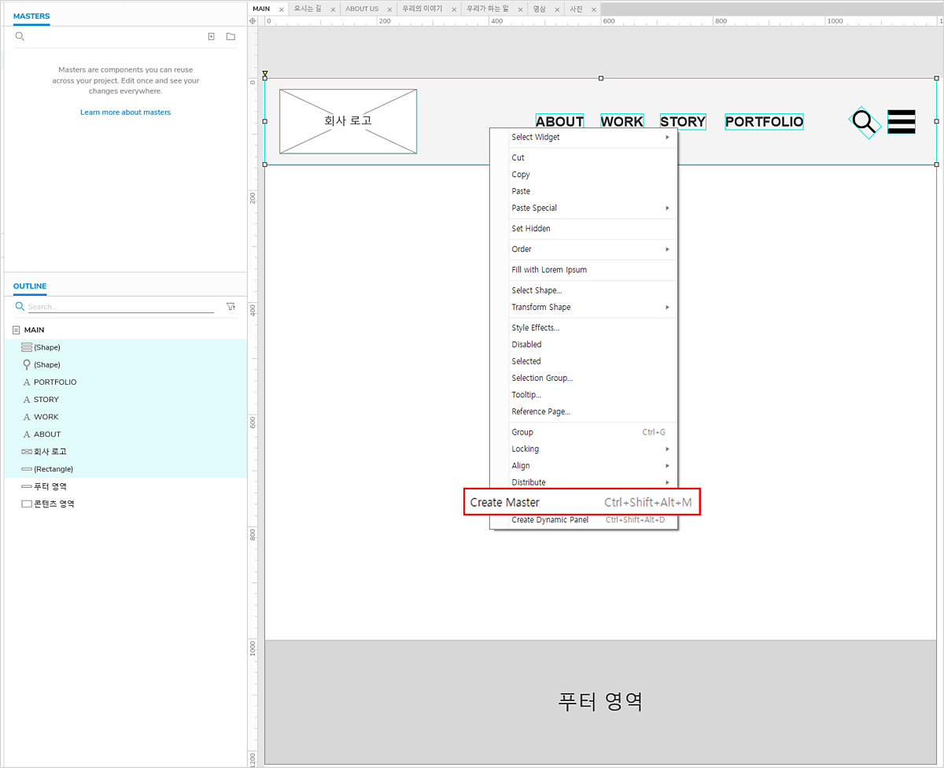
Task: Choose Set Hidden in context menu
Action: tap(531, 229)
